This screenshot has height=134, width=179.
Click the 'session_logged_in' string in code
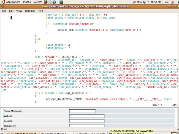pos(81,24)
